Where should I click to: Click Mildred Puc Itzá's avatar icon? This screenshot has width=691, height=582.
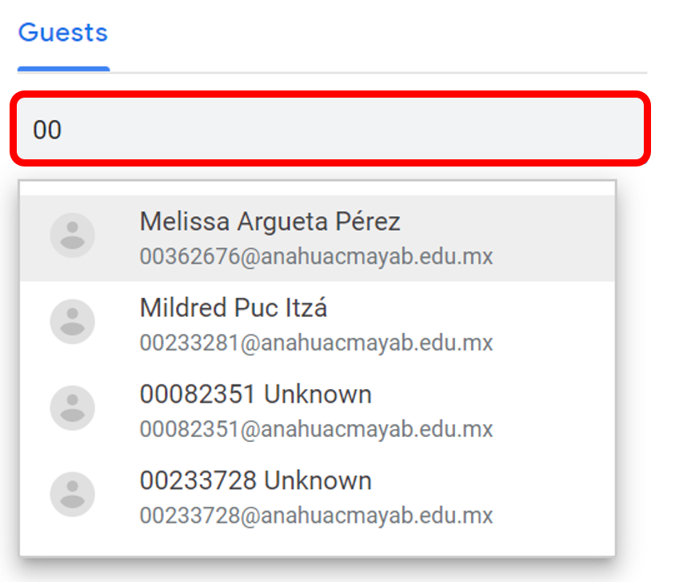point(73,322)
